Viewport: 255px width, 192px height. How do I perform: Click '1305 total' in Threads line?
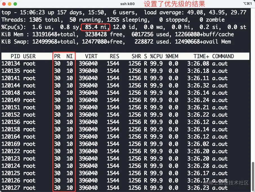[x=45, y=20]
